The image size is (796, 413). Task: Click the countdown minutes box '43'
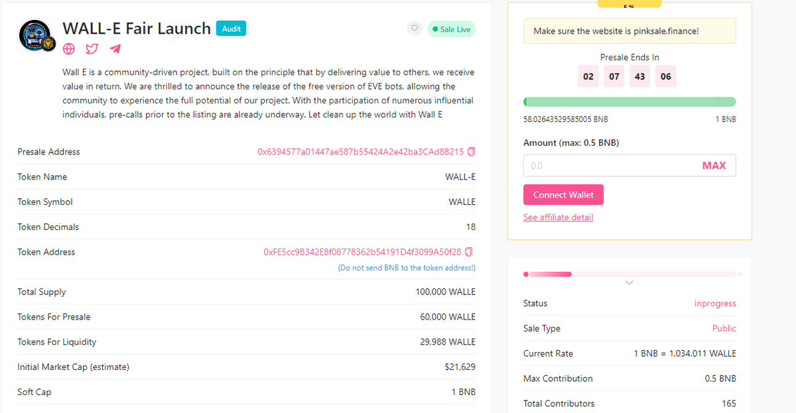639,76
